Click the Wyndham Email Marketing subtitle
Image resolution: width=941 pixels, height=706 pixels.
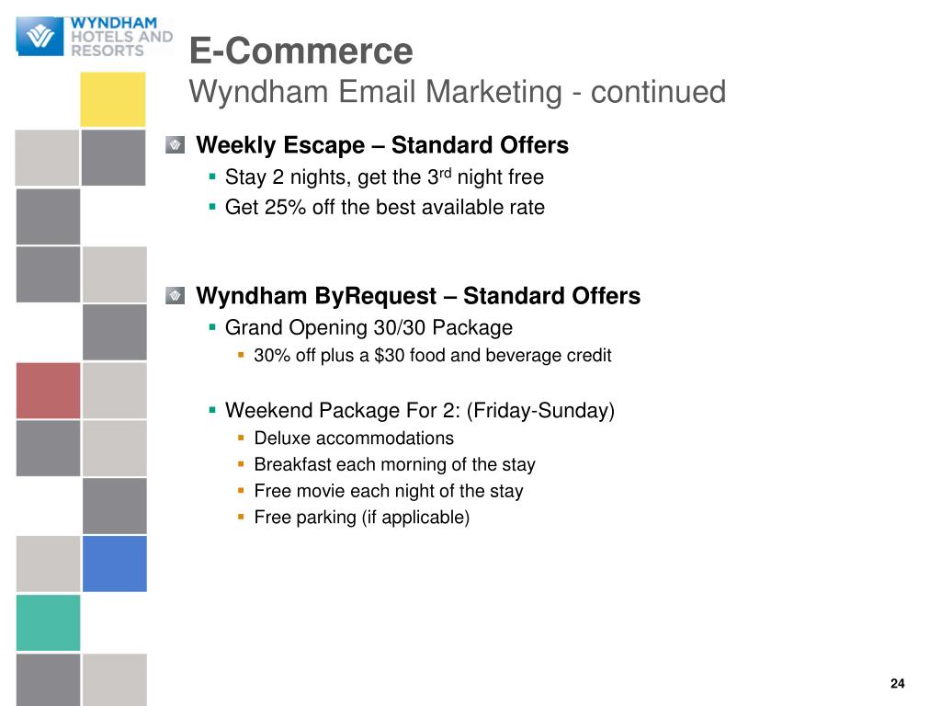point(458,92)
